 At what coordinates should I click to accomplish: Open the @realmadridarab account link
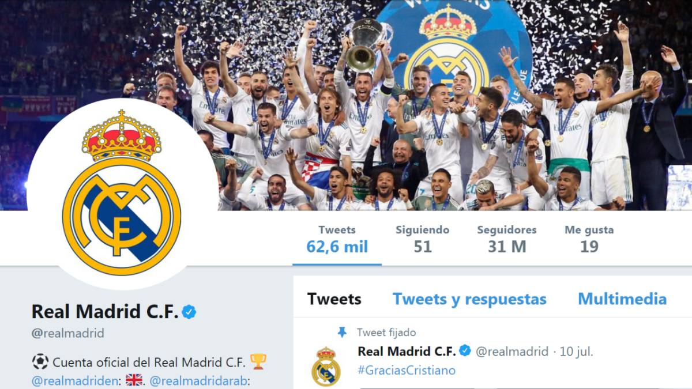(199, 380)
